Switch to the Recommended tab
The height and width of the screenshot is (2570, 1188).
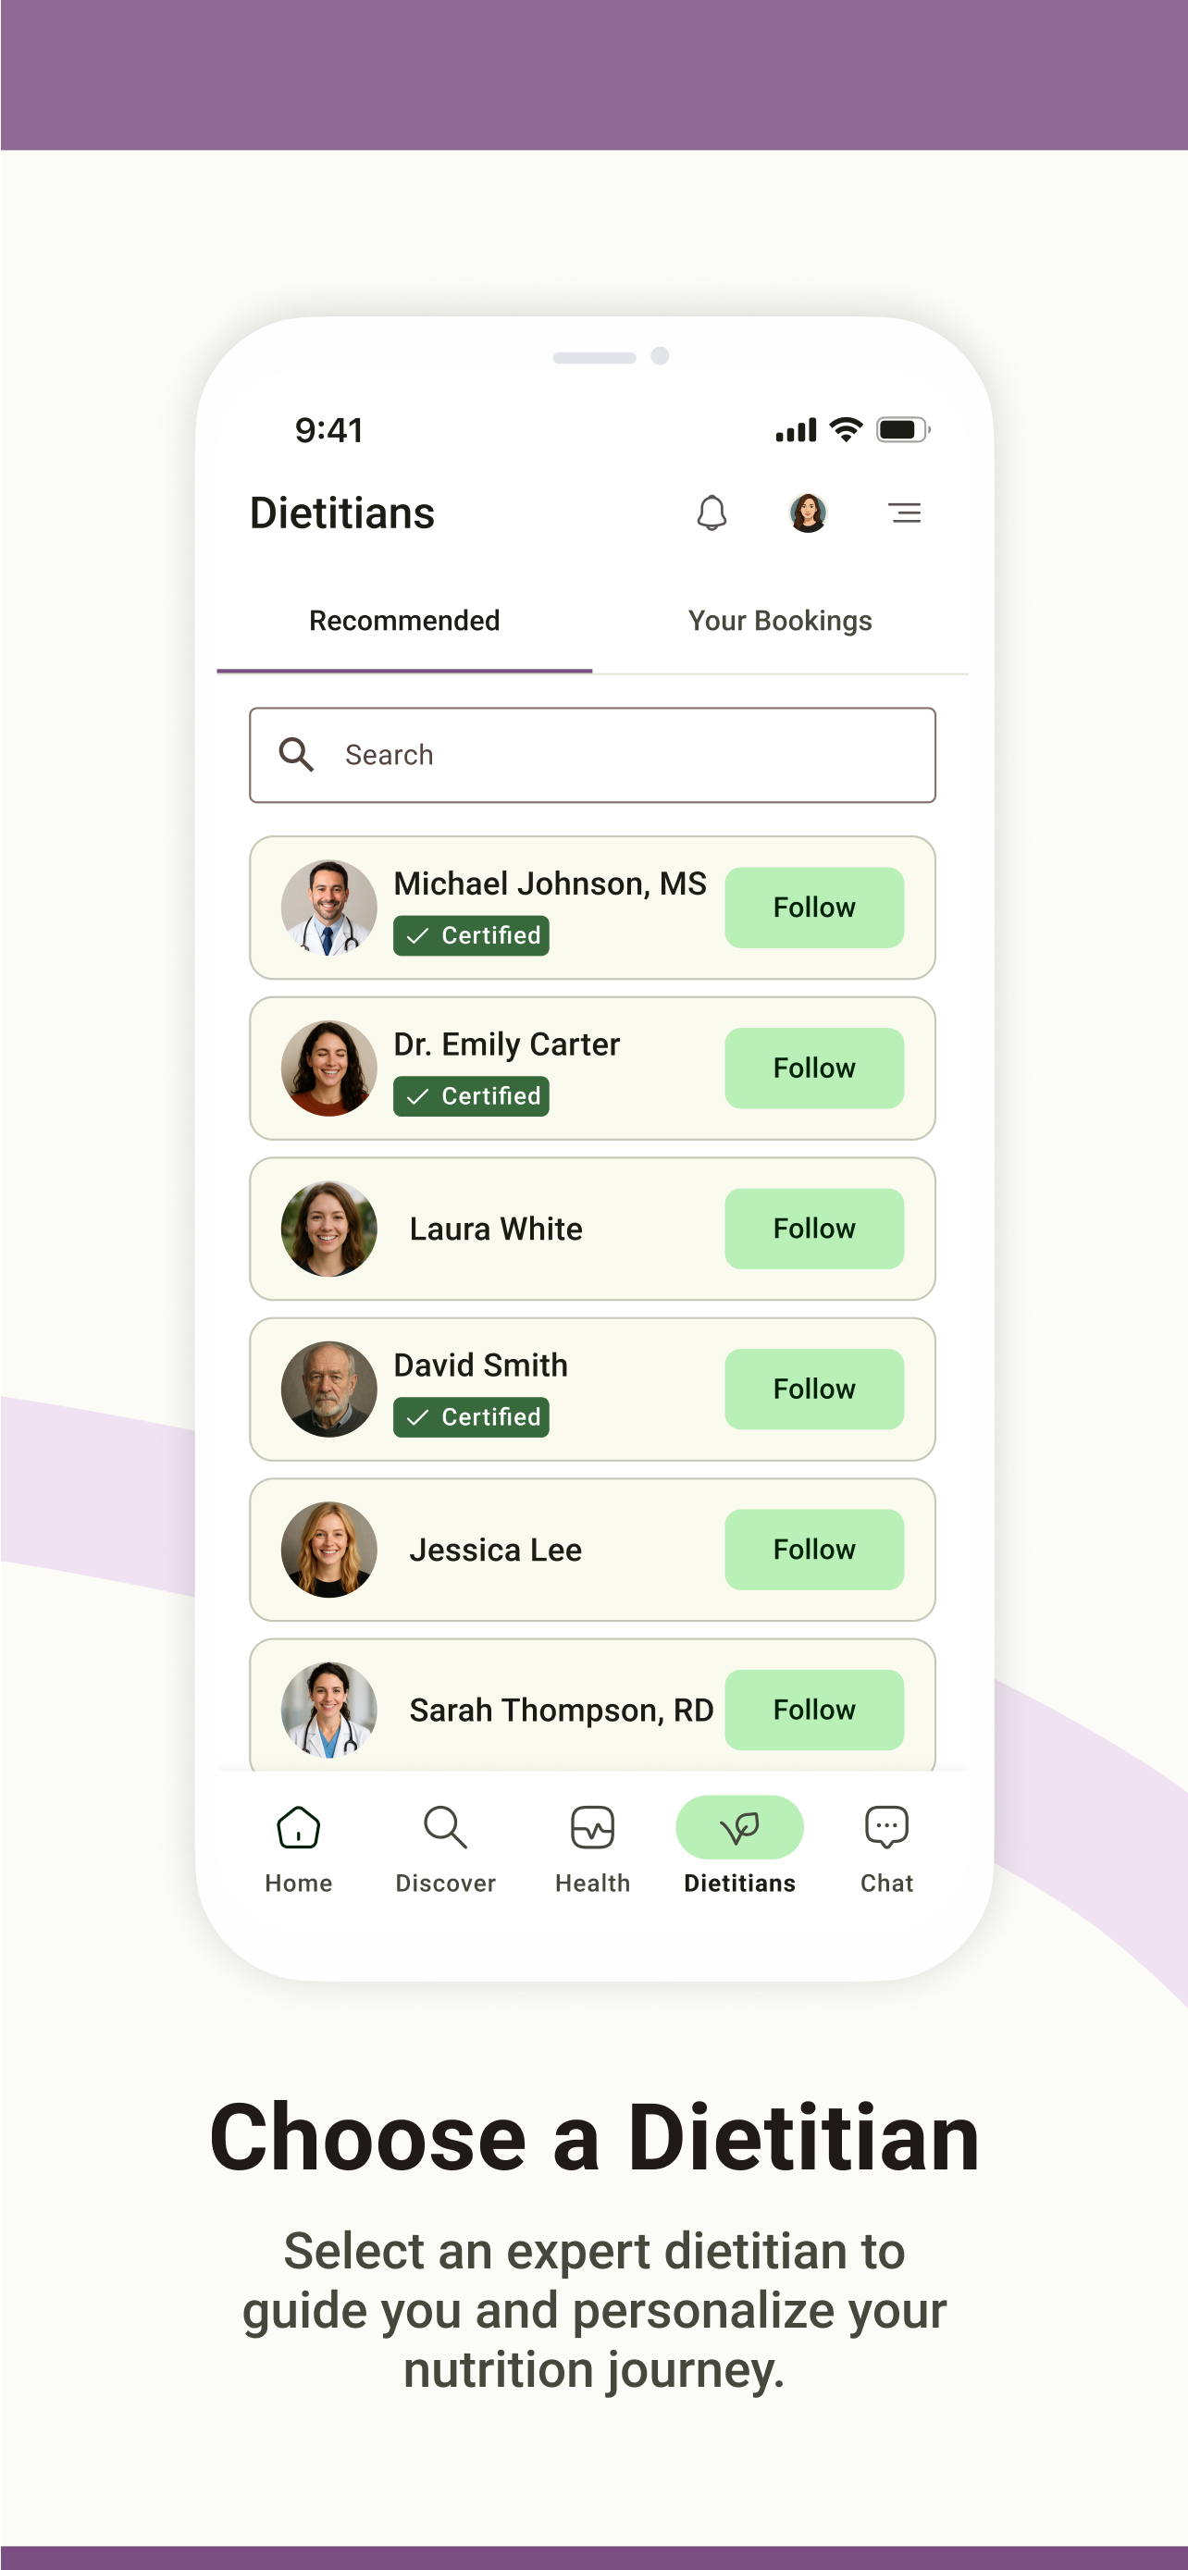pyautogui.click(x=404, y=621)
